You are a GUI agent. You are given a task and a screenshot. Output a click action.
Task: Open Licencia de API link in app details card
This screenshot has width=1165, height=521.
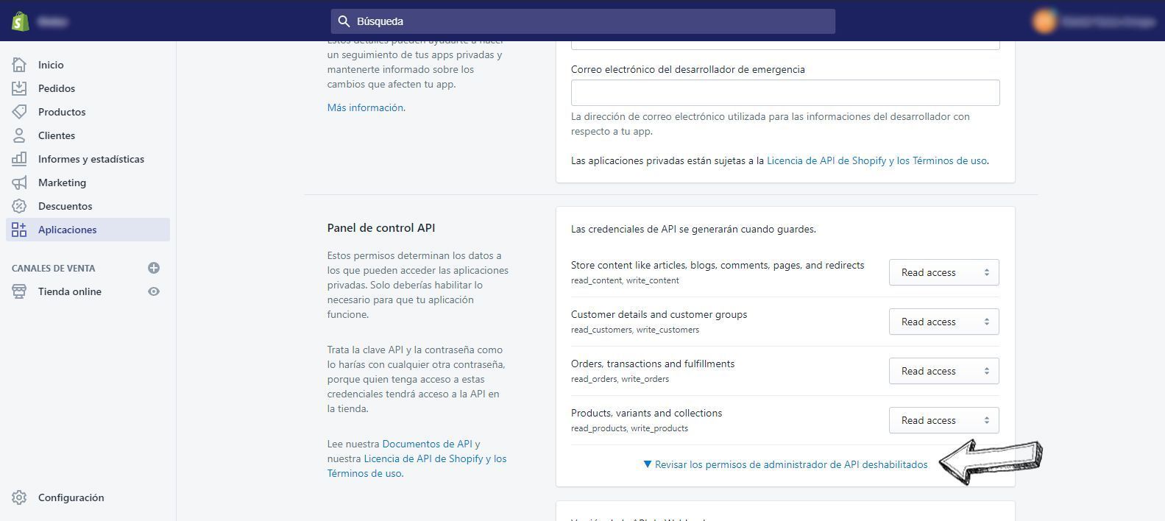[x=877, y=160]
